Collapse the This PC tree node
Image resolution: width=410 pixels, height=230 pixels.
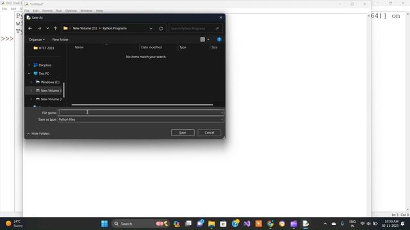29,74
